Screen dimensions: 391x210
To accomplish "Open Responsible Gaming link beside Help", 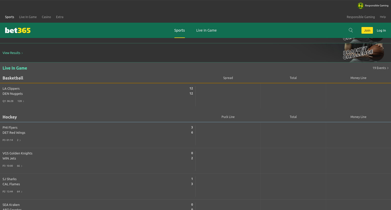I will (x=361, y=17).
